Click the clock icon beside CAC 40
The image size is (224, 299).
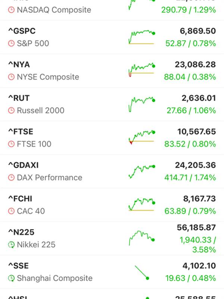12,211
